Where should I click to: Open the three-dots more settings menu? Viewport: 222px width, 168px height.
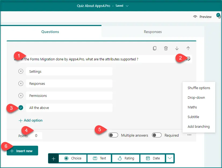[x=190, y=135]
